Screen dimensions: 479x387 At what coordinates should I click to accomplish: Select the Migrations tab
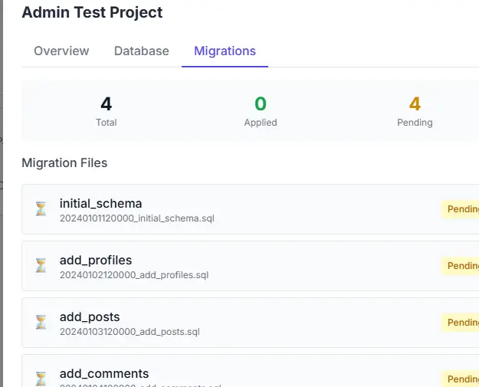(225, 51)
